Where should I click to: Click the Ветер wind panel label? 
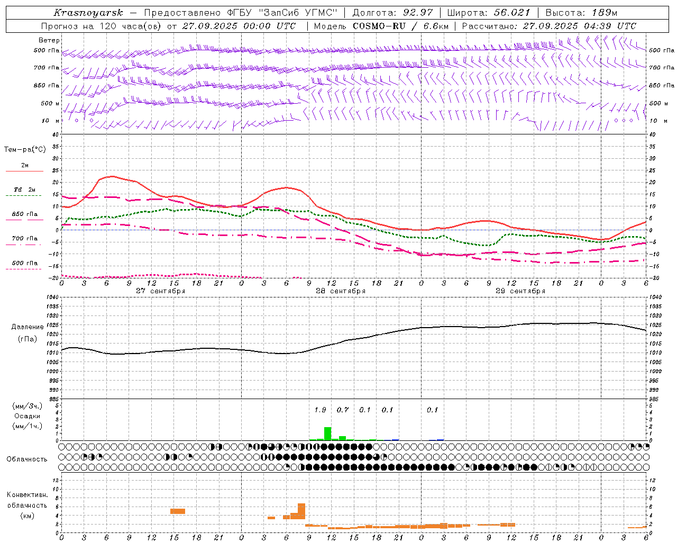click(49, 40)
